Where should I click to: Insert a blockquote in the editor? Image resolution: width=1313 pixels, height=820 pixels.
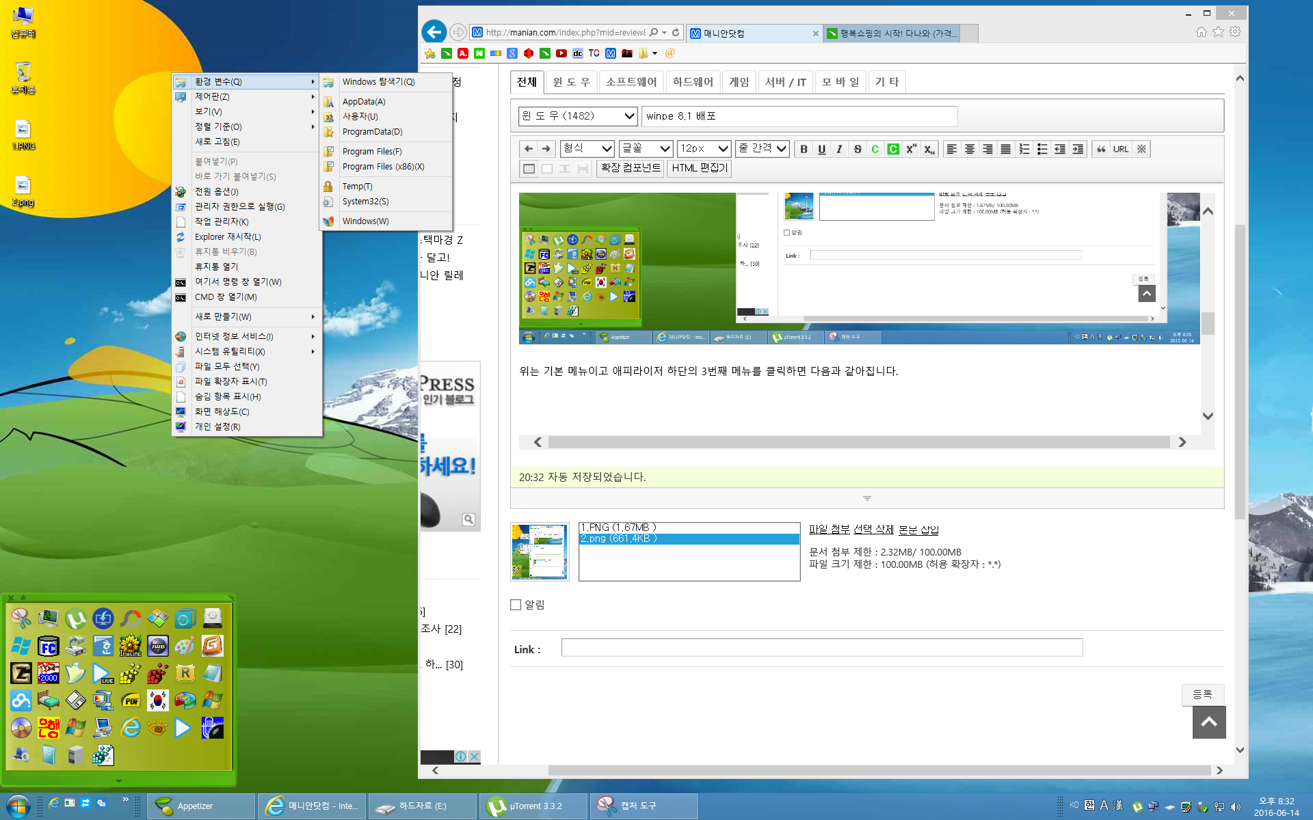tap(1100, 149)
